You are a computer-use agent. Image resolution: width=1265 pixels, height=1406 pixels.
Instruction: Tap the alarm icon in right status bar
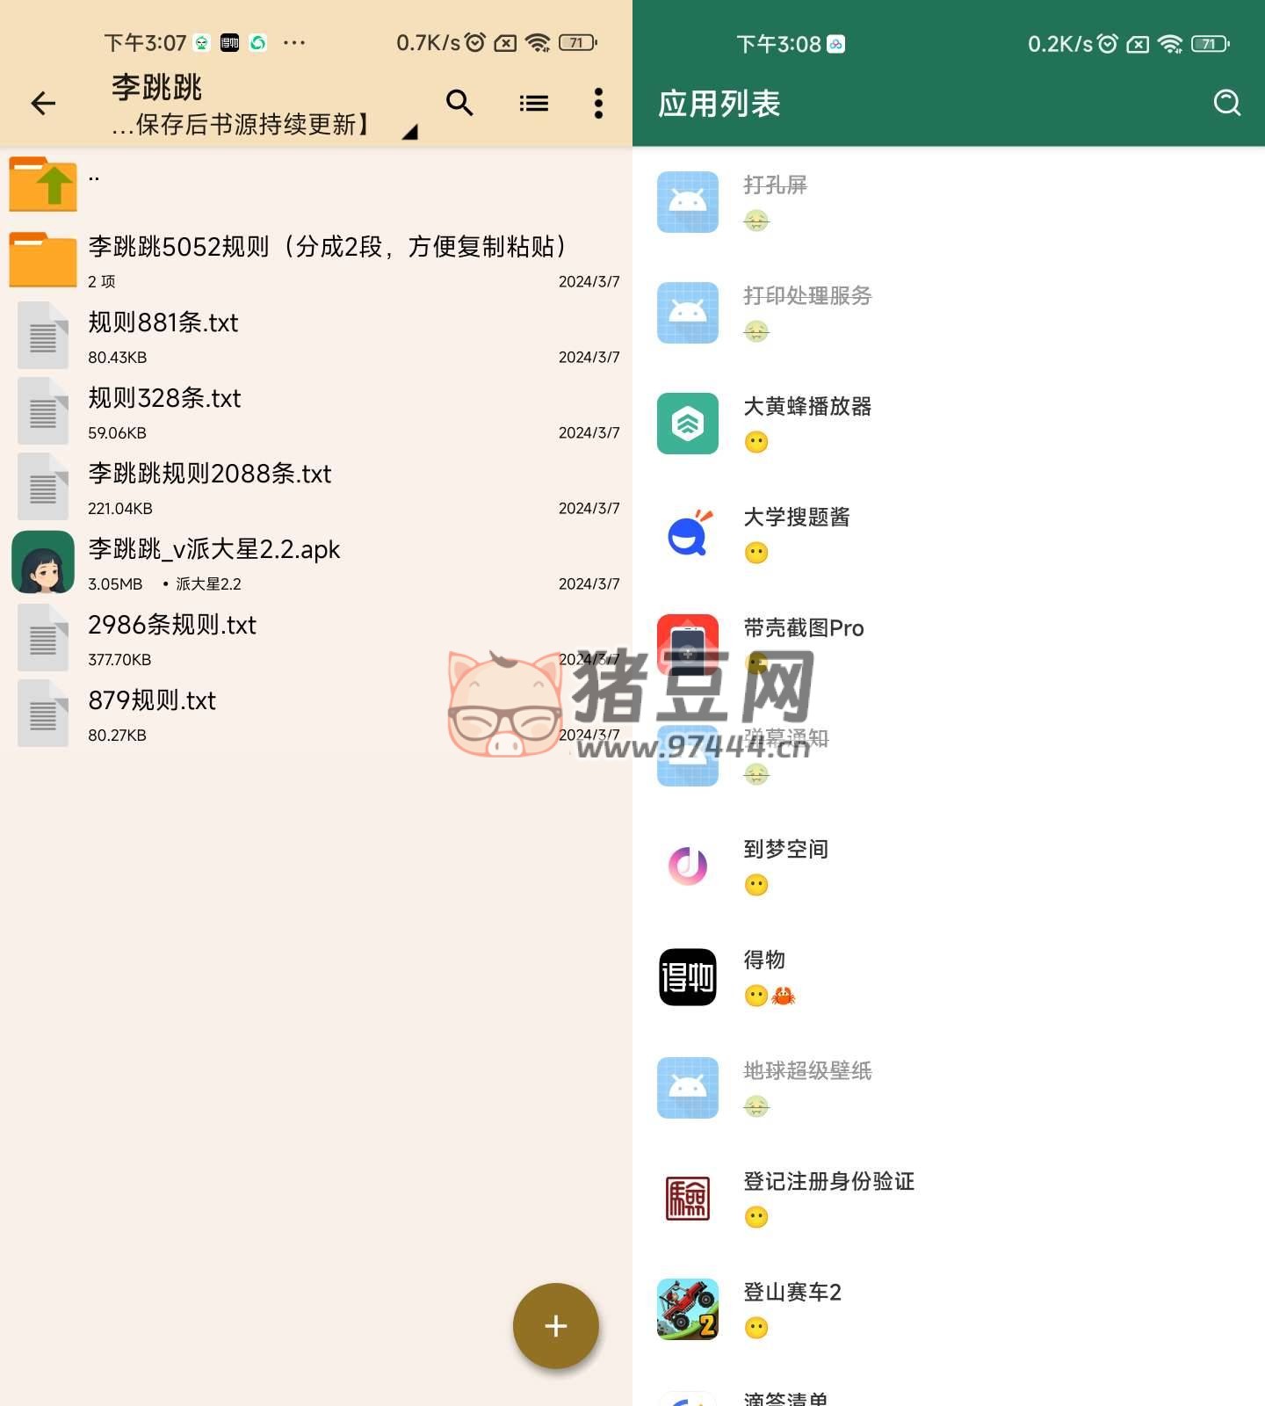pyautogui.click(x=1108, y=43)
